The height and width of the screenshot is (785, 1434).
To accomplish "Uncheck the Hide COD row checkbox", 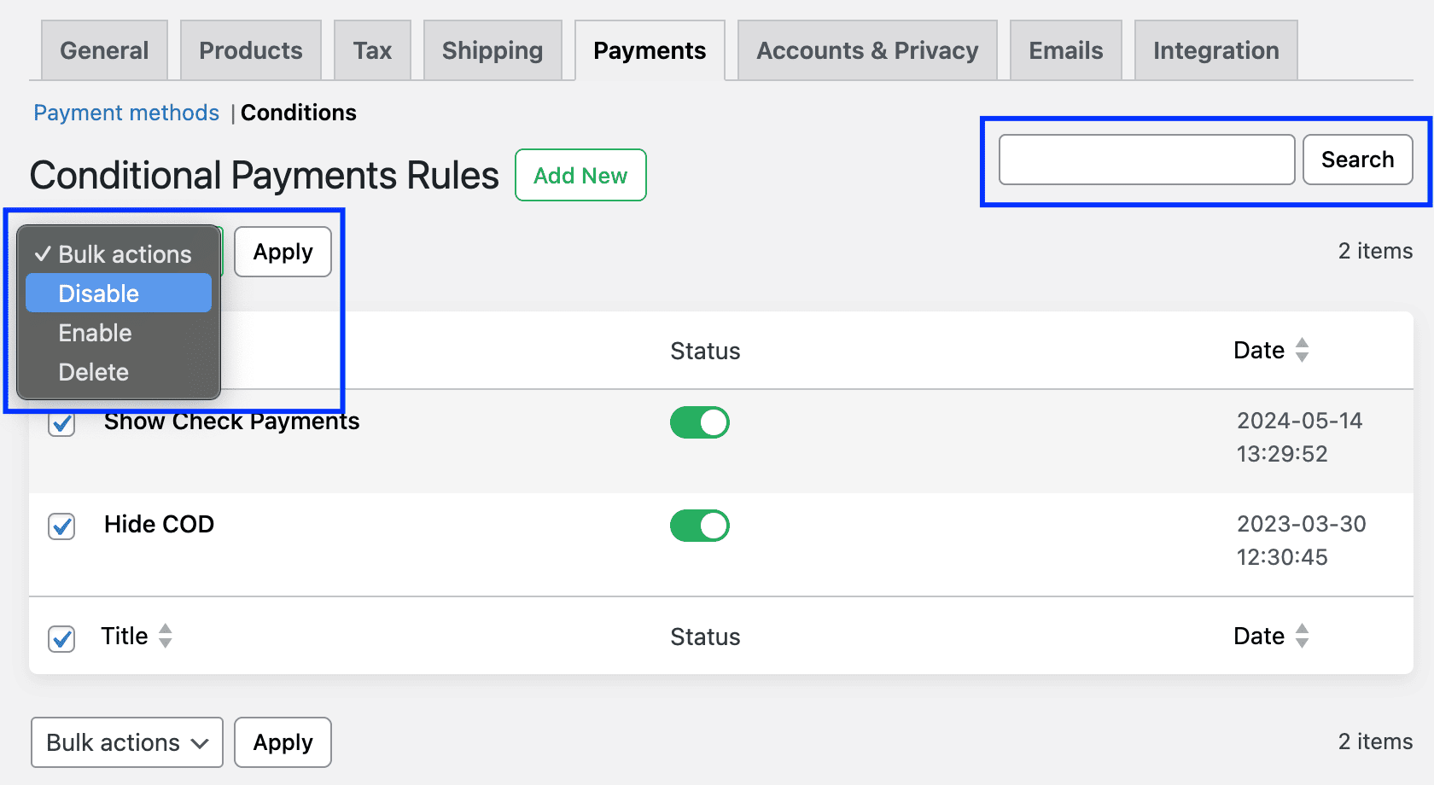I will tap(61, 527).
